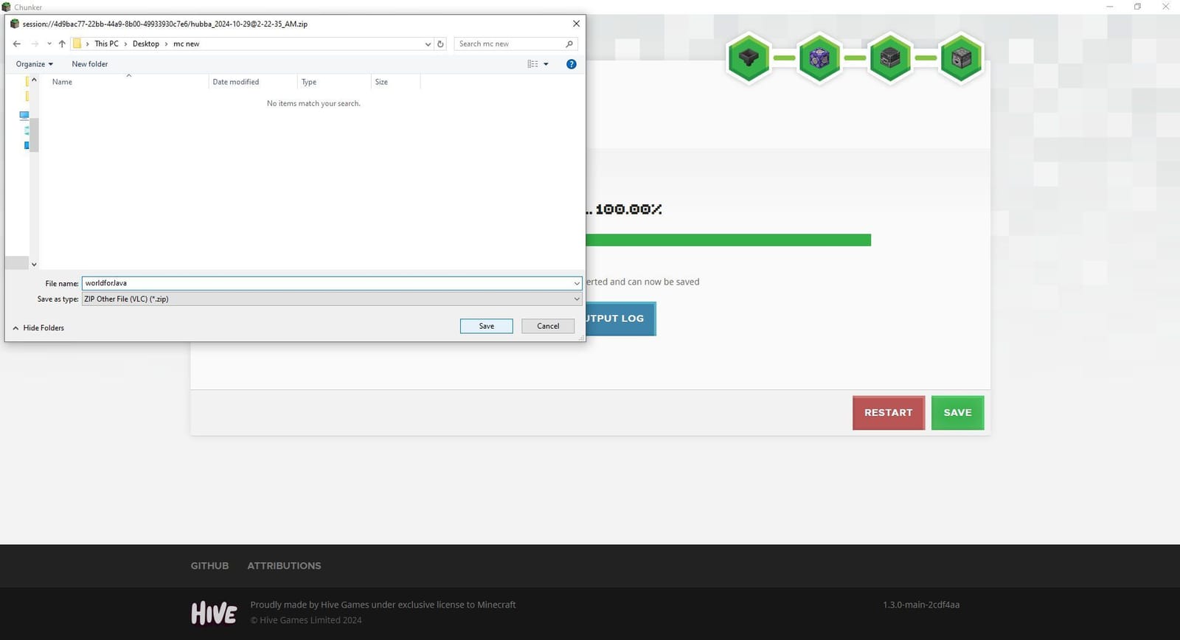The width and height of the screenshot is (1180, 640).
Task: Sort files by Date modified column
Action: pyautogui.click(x=236, y=82)
